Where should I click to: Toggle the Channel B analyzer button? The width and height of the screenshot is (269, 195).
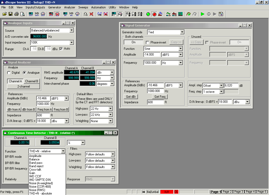32,81
